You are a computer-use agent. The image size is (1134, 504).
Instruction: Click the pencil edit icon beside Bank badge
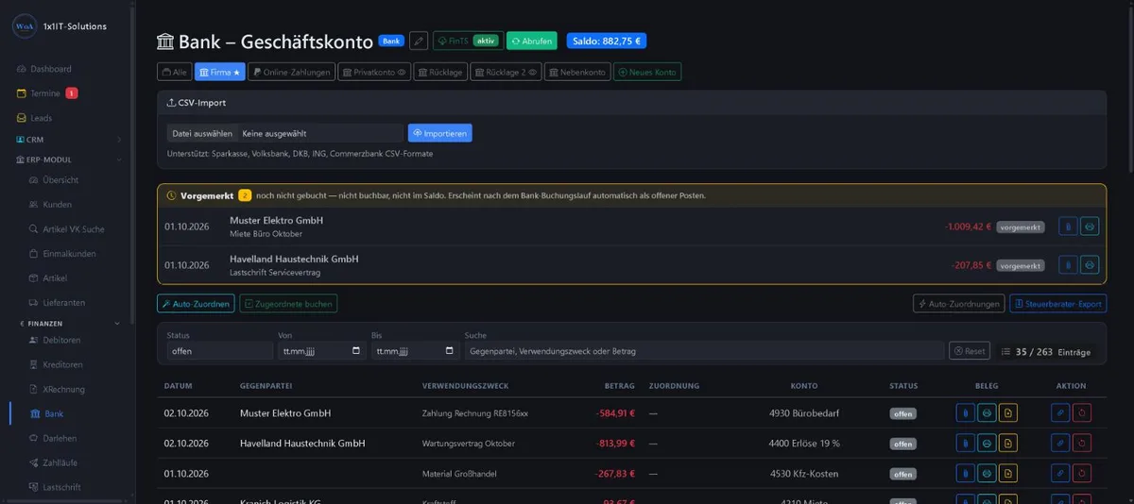click(419, 41)
